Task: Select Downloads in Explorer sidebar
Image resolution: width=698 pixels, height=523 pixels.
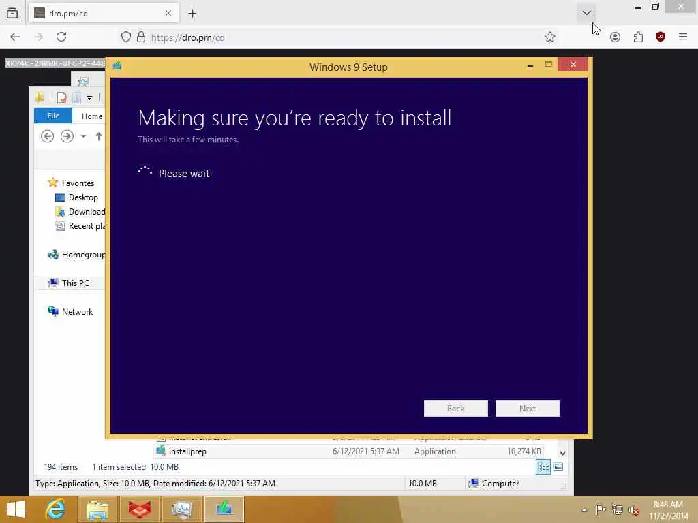Action: tap(80, 212)
